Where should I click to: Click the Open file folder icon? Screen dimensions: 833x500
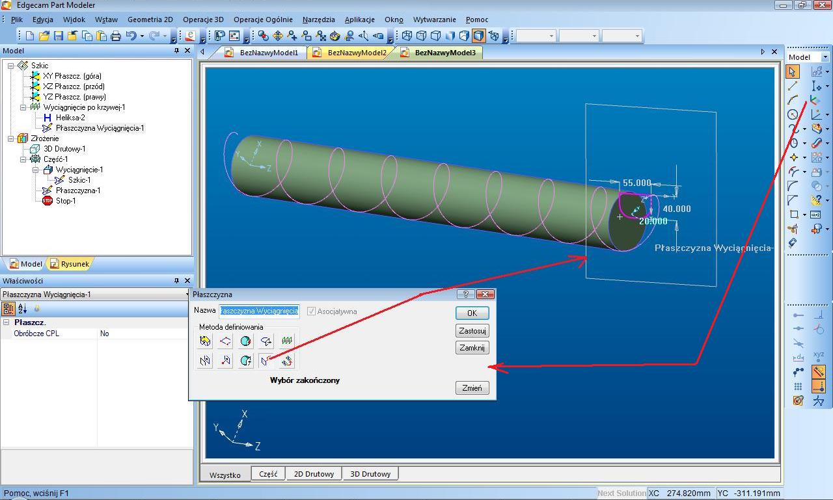[44, 36]
